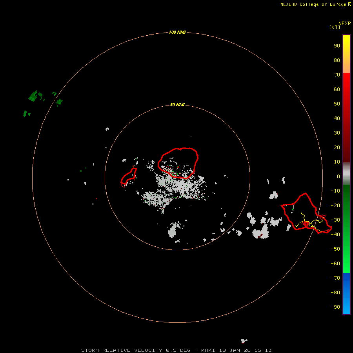Click the 80 value on velocity scale
This screenshot has height=353, width=353.
coord(337,60)
